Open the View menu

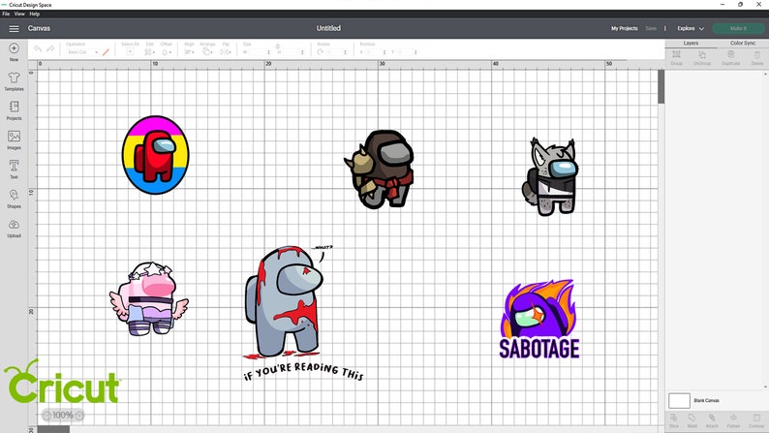tap(19, 14)
